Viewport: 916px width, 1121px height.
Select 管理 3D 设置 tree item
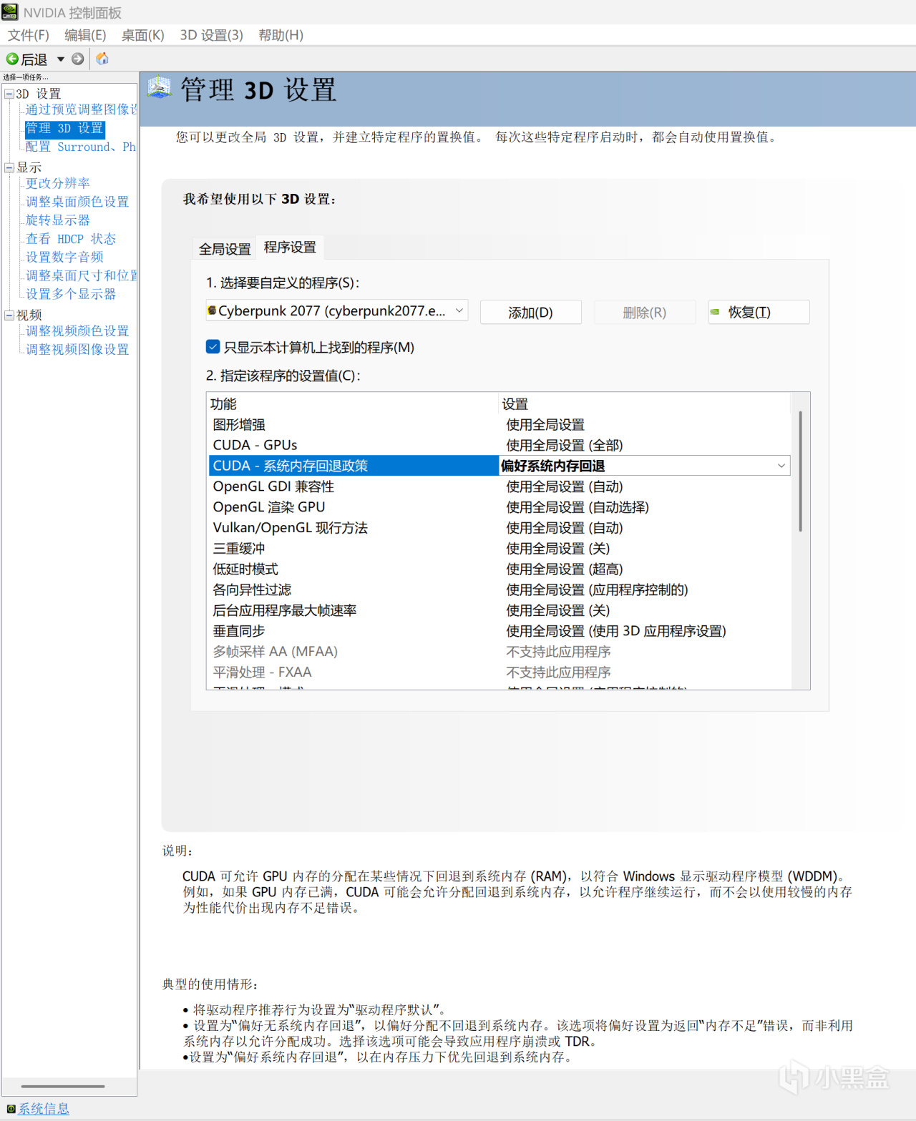(64, 128)
